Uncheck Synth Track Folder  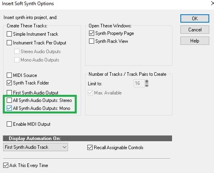(x=9, y=83)
